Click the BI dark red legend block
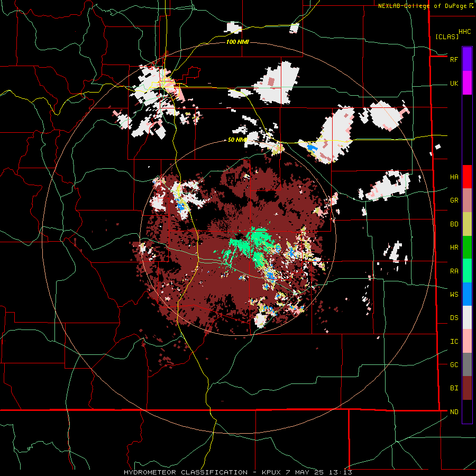Image resolution: width=476 pixels, height=476 pixels. coord(467,388)
